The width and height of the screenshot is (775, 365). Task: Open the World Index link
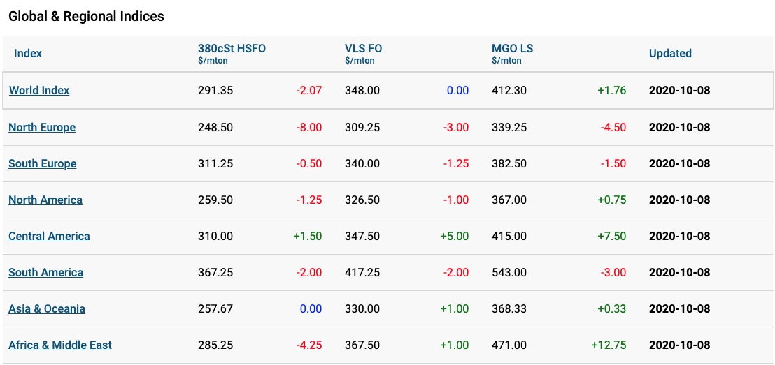point(39,90)
